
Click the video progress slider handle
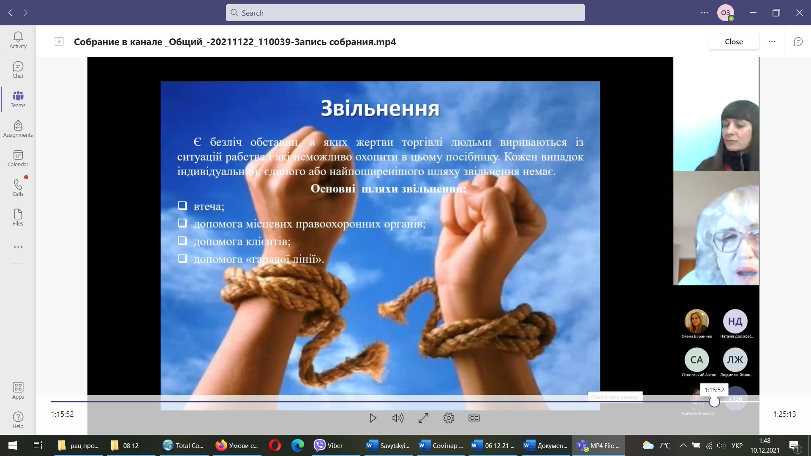point(714,402)
